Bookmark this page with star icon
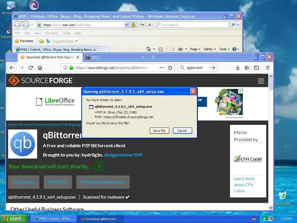 [170, 68]
